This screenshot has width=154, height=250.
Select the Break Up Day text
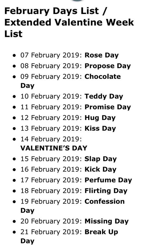click(69, 236)
